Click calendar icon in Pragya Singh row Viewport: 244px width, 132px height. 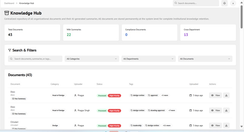[x=190, y=110]
